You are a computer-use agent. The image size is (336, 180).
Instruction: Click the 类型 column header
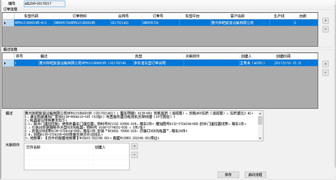coord(158,56)
